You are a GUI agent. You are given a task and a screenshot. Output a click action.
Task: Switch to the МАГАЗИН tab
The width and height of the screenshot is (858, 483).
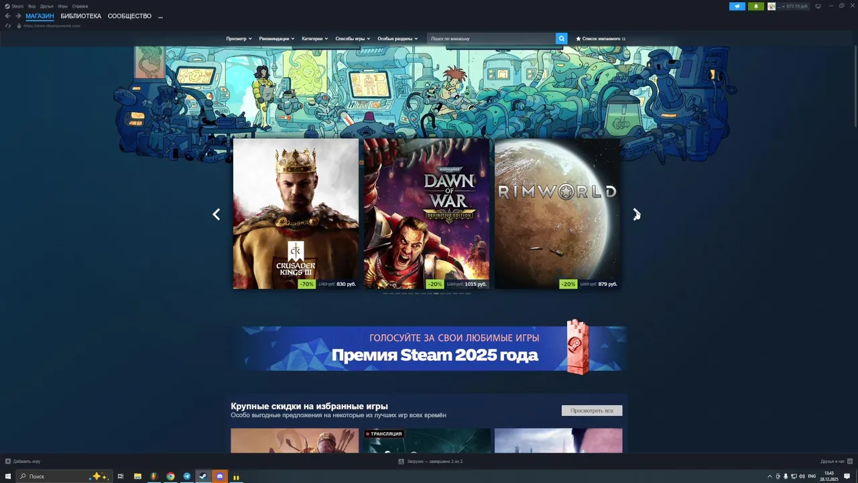[40, 16]
